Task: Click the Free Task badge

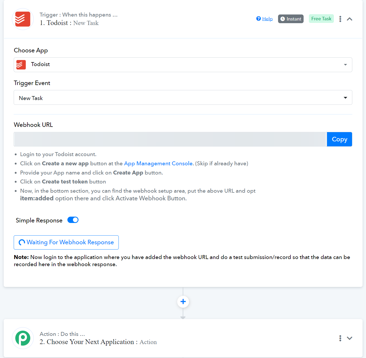Action: tap(321, 19)
